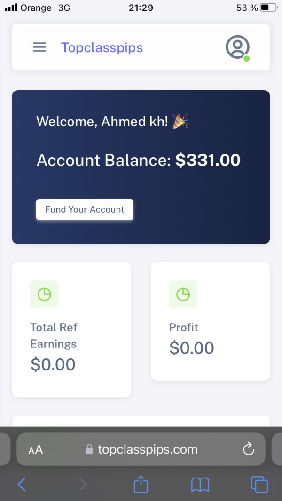Open the hamburger navigation menu

[x=39, y=47]
